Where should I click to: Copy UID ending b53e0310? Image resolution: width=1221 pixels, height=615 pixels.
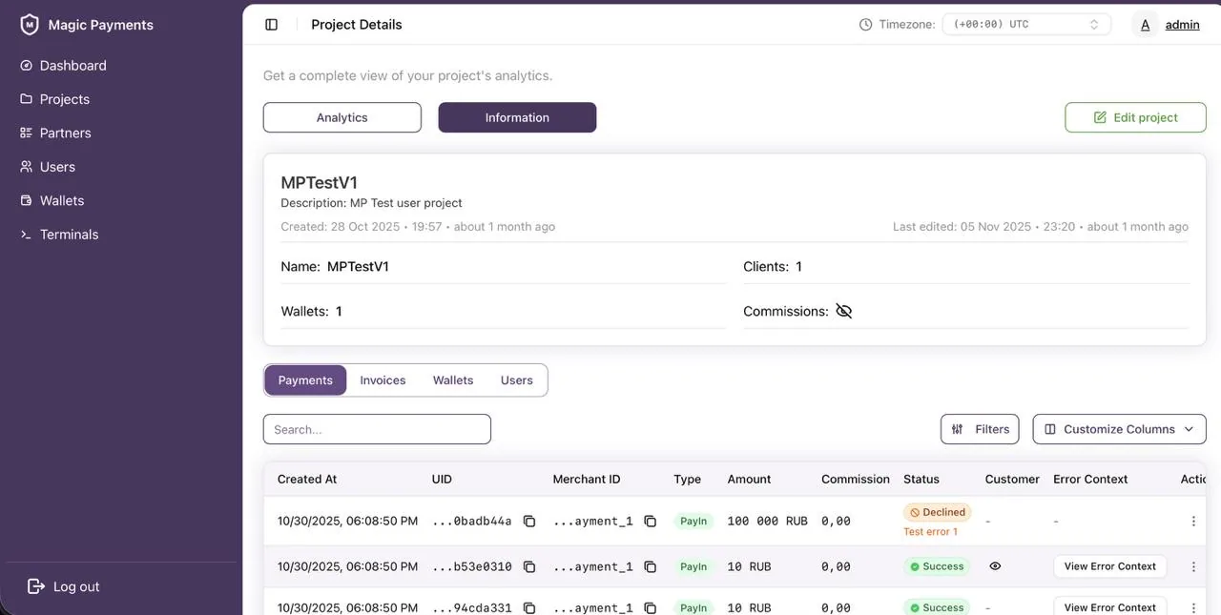(529, 566)
